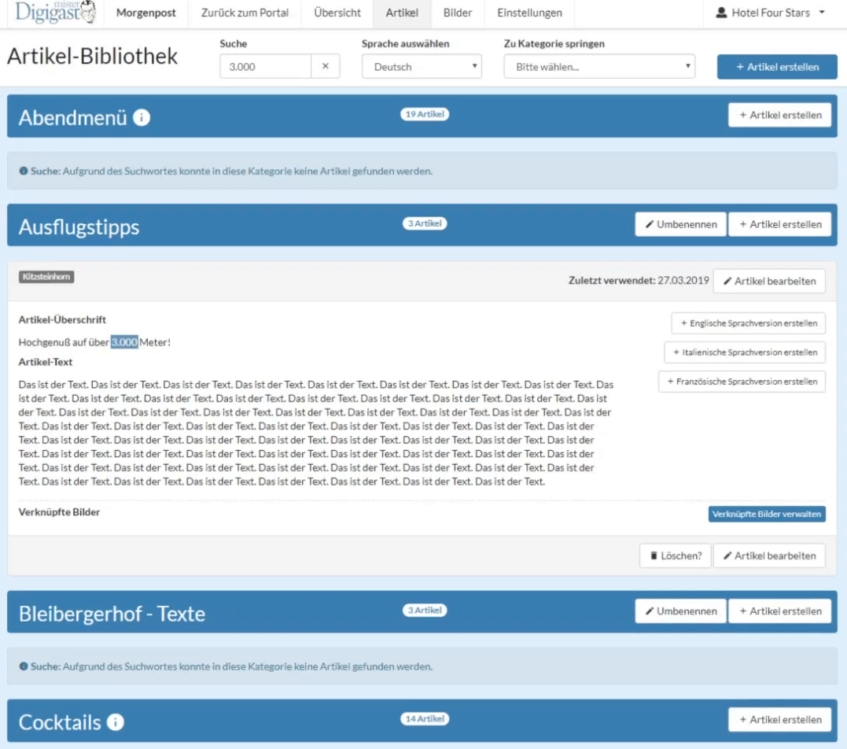
Task: Clear the search field with the X icon
Action: (326, 67)
